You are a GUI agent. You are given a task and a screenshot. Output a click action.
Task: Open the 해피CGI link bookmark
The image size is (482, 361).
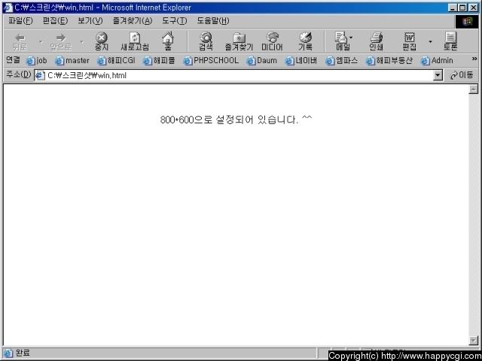(x=116, y=61)
